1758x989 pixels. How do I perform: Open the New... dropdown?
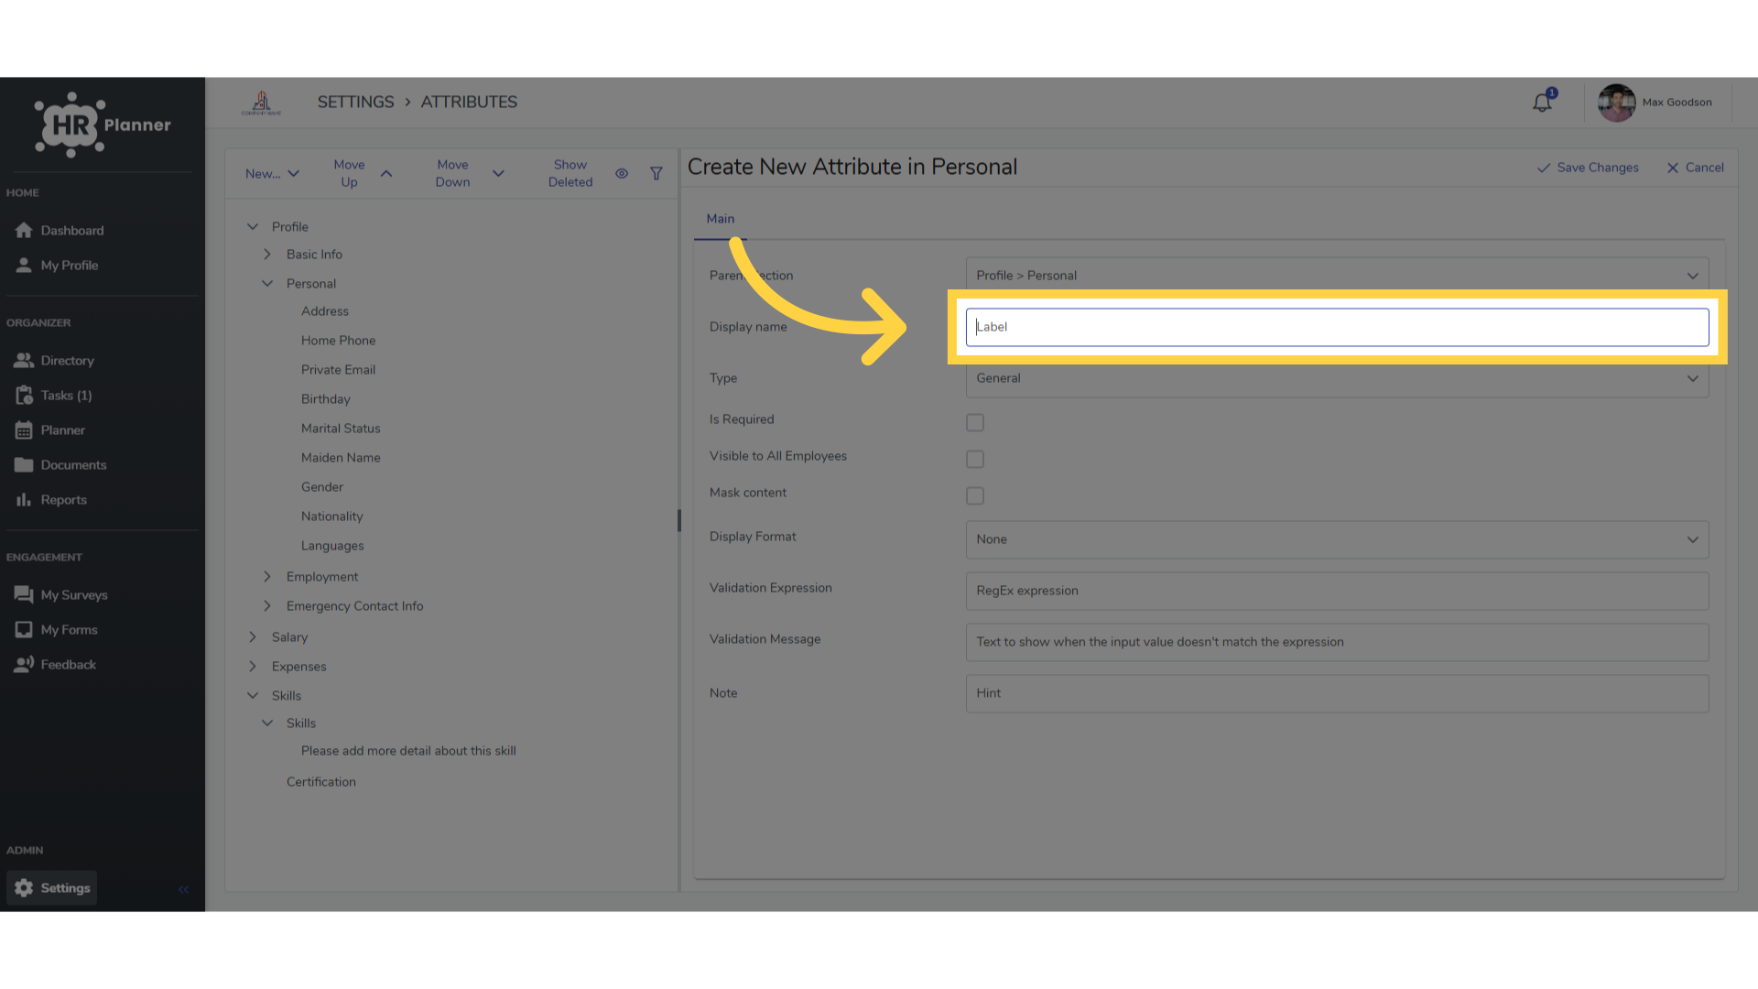point(272,174)
